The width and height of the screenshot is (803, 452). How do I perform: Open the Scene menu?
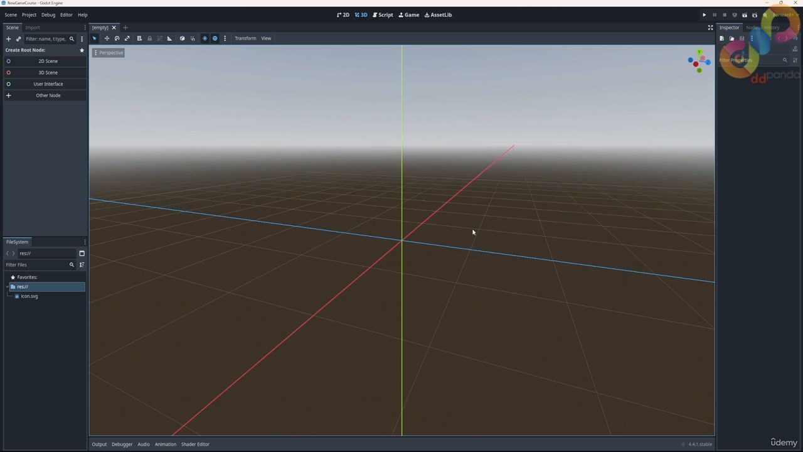pyautogui.click(x=11, y=14)
